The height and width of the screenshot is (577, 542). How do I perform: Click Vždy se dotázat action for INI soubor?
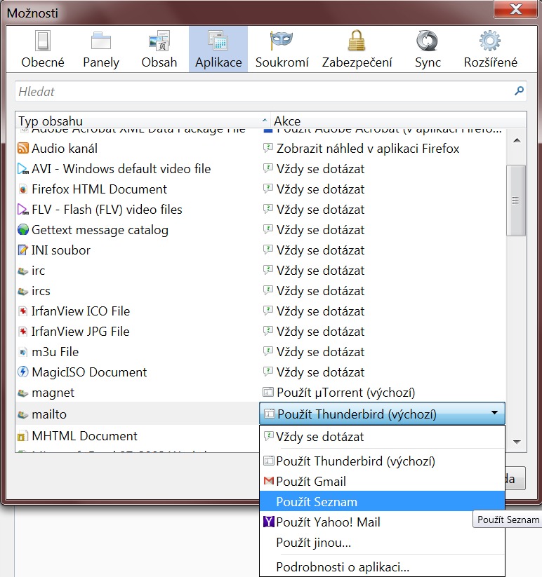[314, 250]
